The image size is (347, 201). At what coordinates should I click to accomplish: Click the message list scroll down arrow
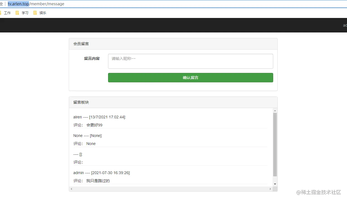(275, 184)
